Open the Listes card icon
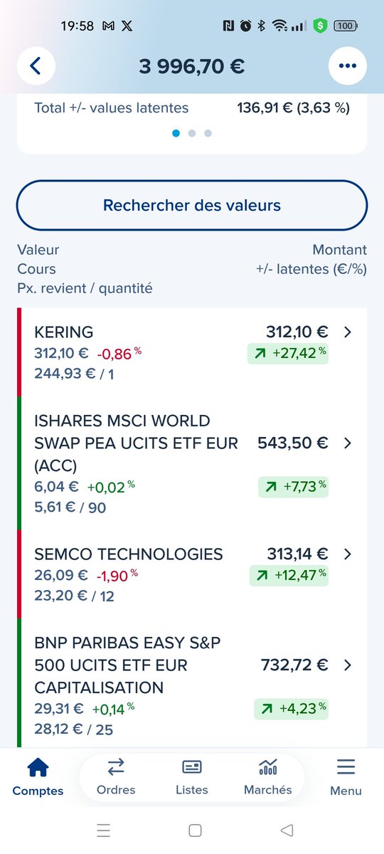This screenshot has height=854, width=384. pos(192,767)
